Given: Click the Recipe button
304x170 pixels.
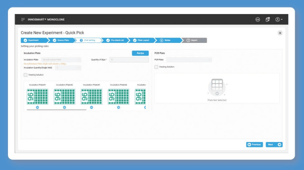Looking at the screenshot, I should 141,53.
